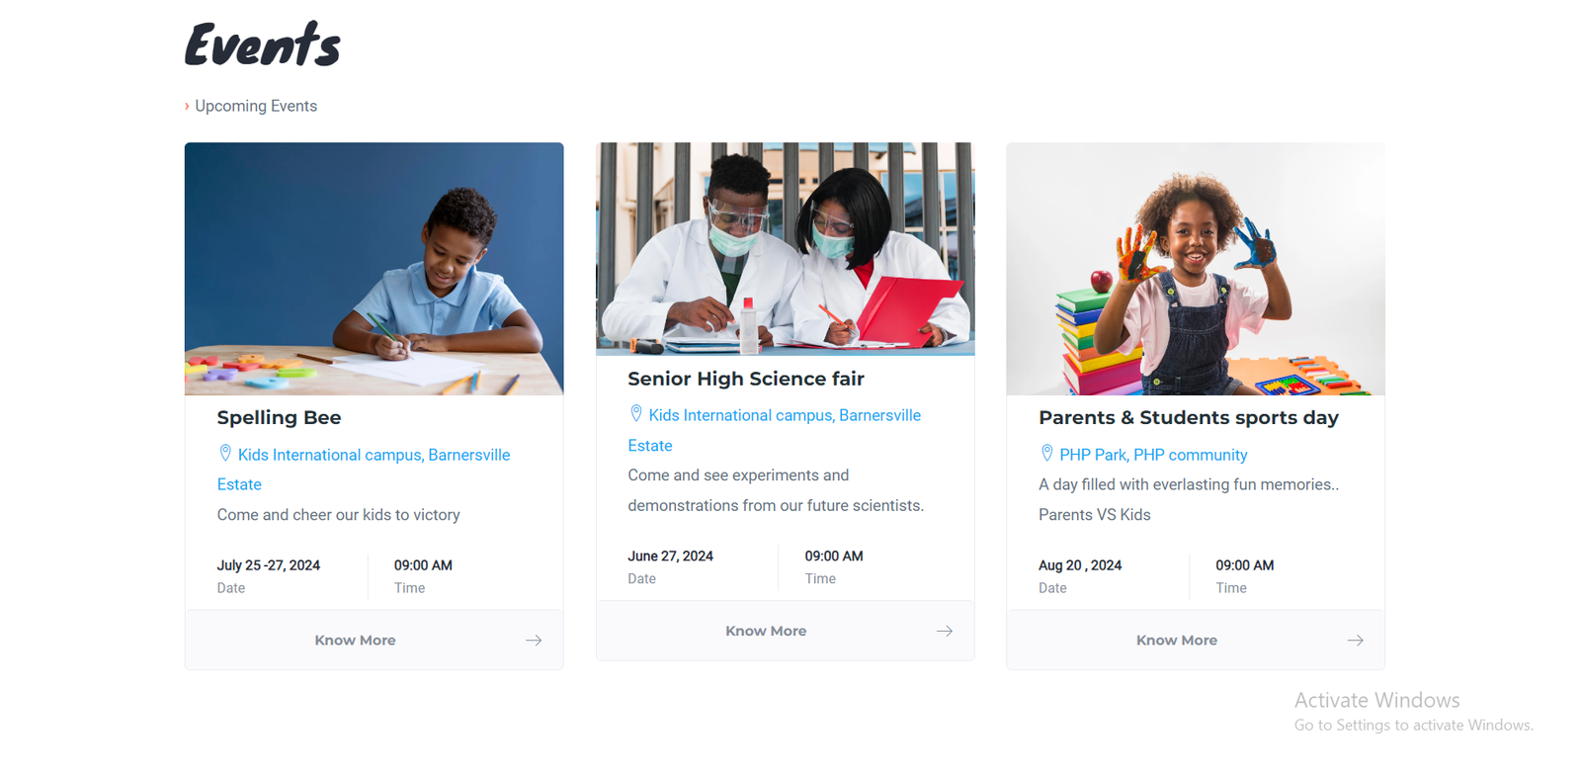1581x774 pixels.
Task: Click the Spelling Bee location pin icon
Action: pos(225,454)
